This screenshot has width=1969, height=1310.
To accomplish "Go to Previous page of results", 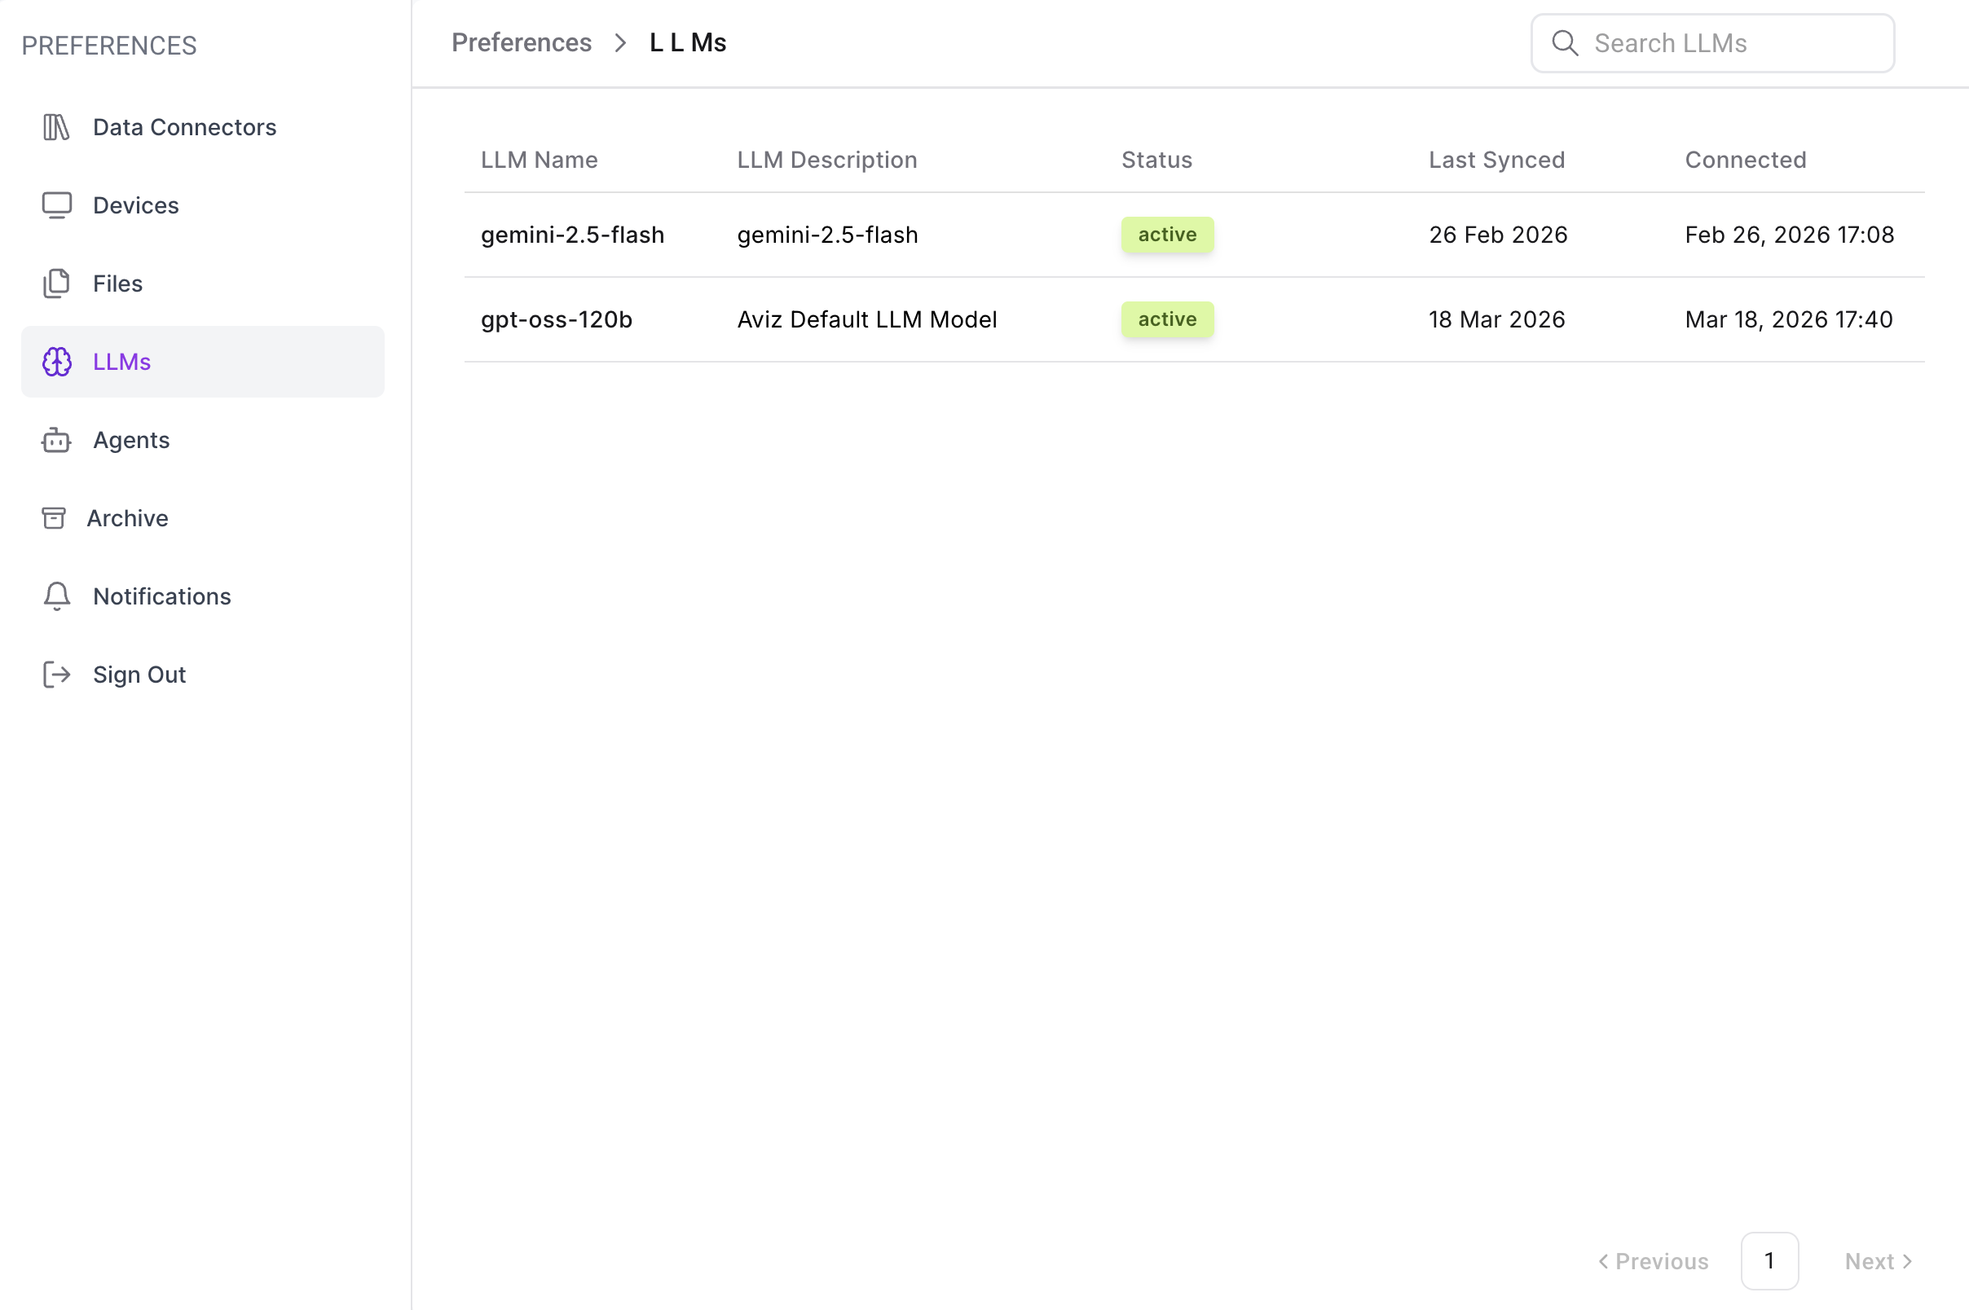I will tap(1653, 1260).
